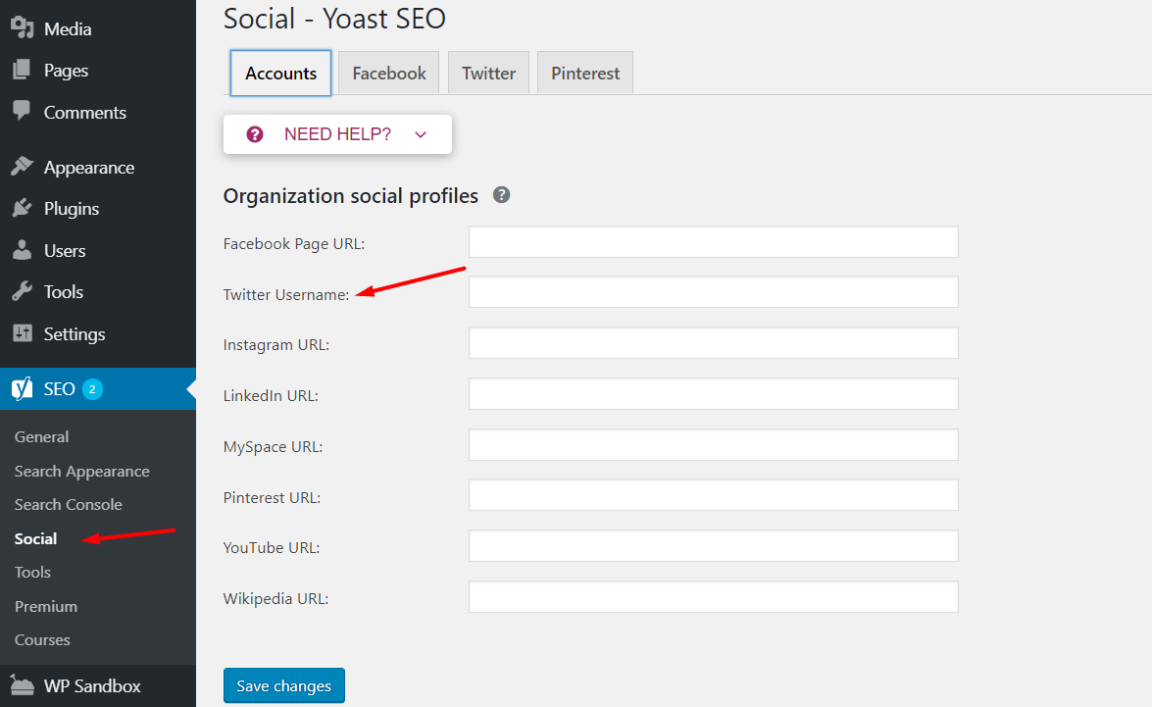The width and height of the screenshot is (1152, 707).
Task: Click the Comments bubble icon
Action: click(22, 112)
